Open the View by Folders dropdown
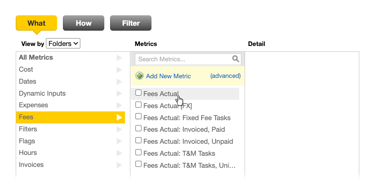The image size is (375, 181). click(x=63, y=43)
